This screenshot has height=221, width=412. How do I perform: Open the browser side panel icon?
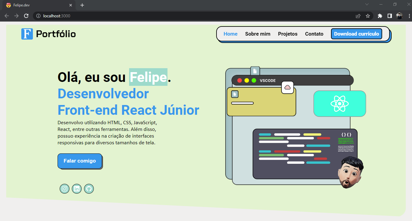390,16
